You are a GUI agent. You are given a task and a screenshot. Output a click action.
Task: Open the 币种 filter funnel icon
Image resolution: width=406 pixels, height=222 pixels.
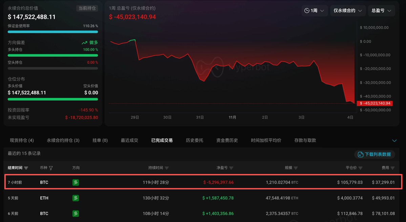coord(51,168)
